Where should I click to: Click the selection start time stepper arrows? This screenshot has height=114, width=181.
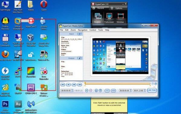click(131, 90)
